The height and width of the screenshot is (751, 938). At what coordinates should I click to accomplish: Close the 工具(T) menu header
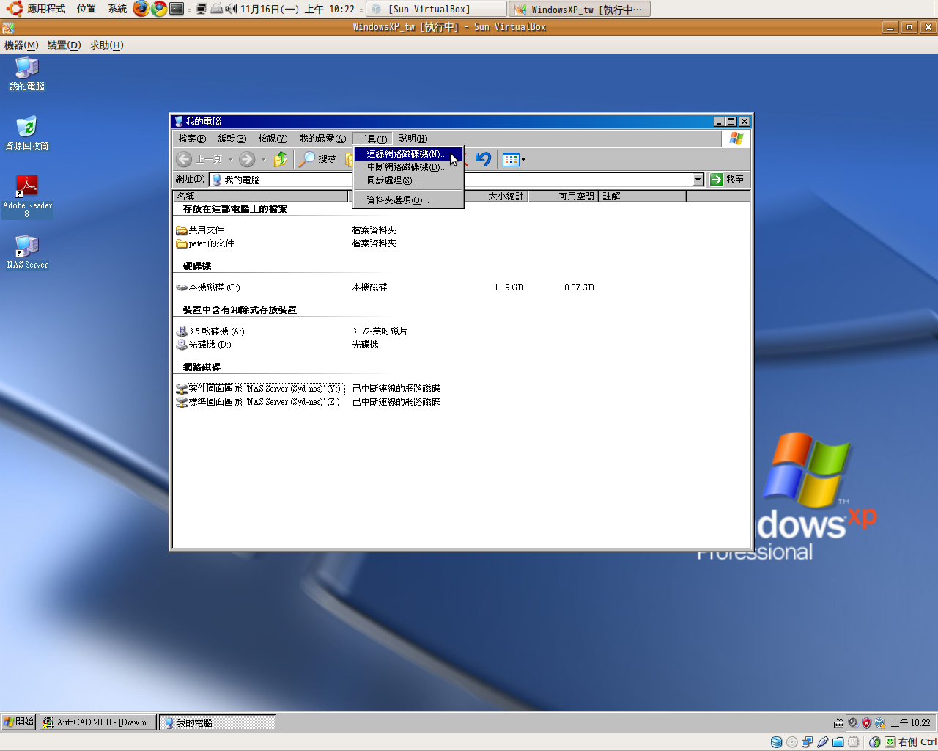point(372,139)
